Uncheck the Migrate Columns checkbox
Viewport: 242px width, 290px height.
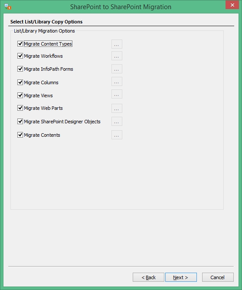(20, 82)
